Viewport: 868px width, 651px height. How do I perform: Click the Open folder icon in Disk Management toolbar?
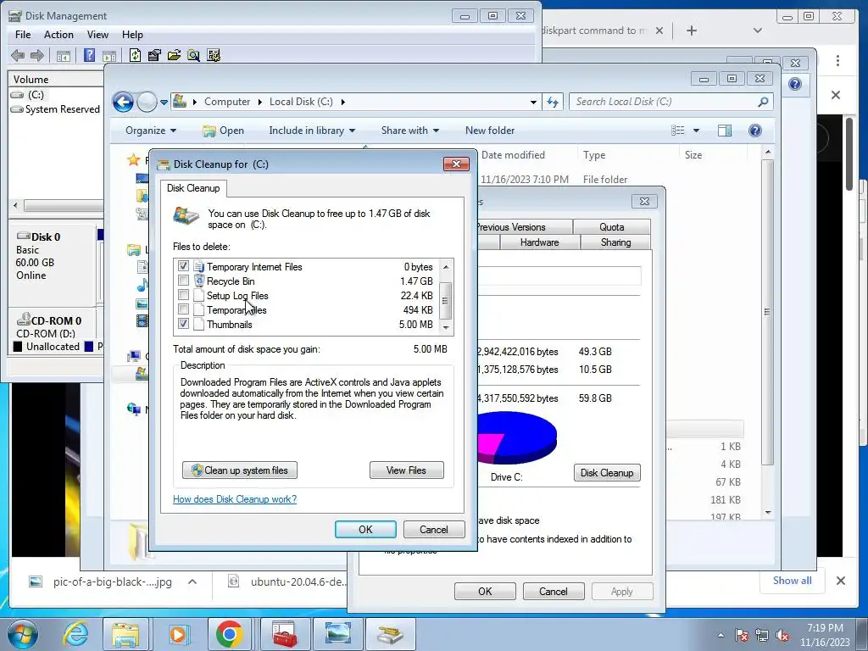[174, 55]
